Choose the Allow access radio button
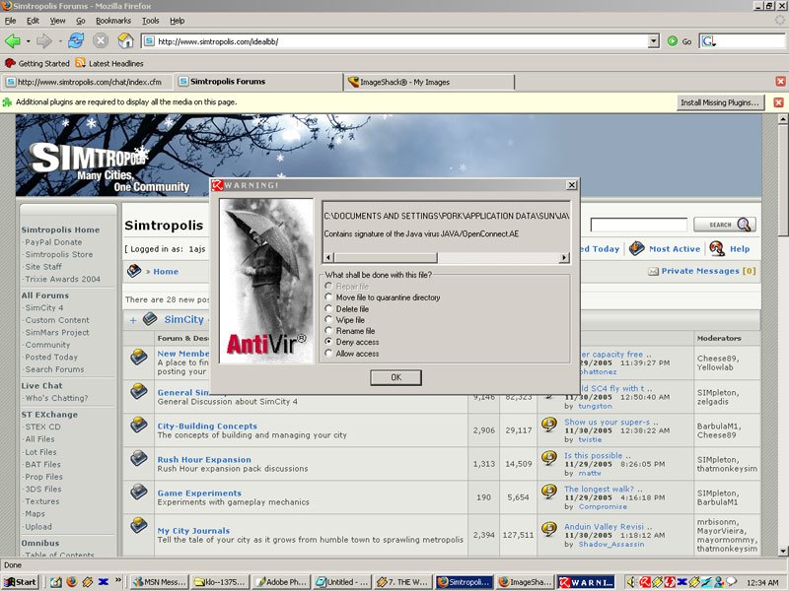 pyautogui.click(x=328, y=354)
